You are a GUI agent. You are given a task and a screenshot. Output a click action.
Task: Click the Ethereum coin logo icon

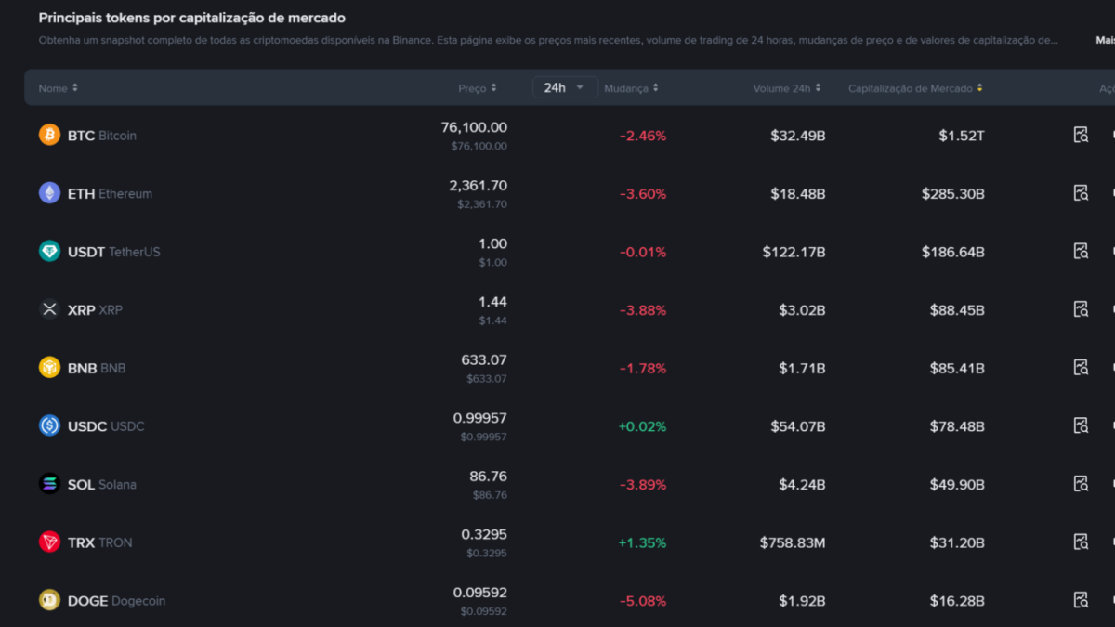coord(49,193)
